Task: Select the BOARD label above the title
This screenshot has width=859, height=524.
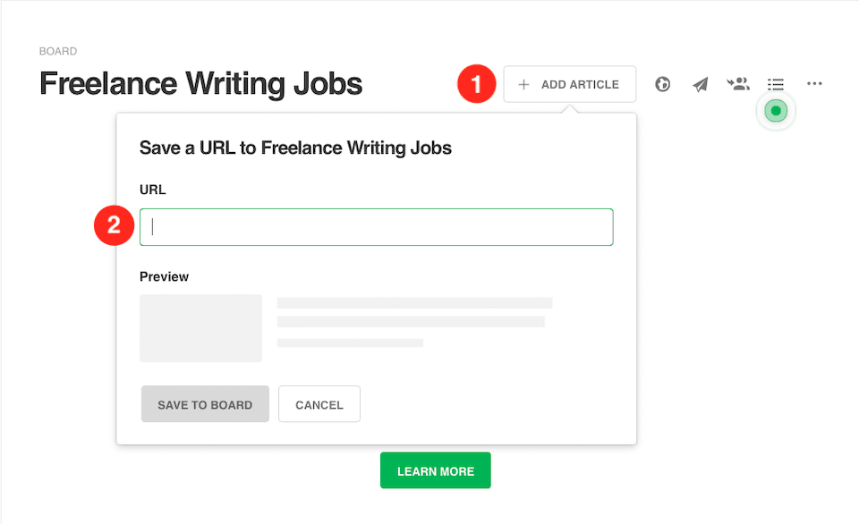Action: coord(58,51)
